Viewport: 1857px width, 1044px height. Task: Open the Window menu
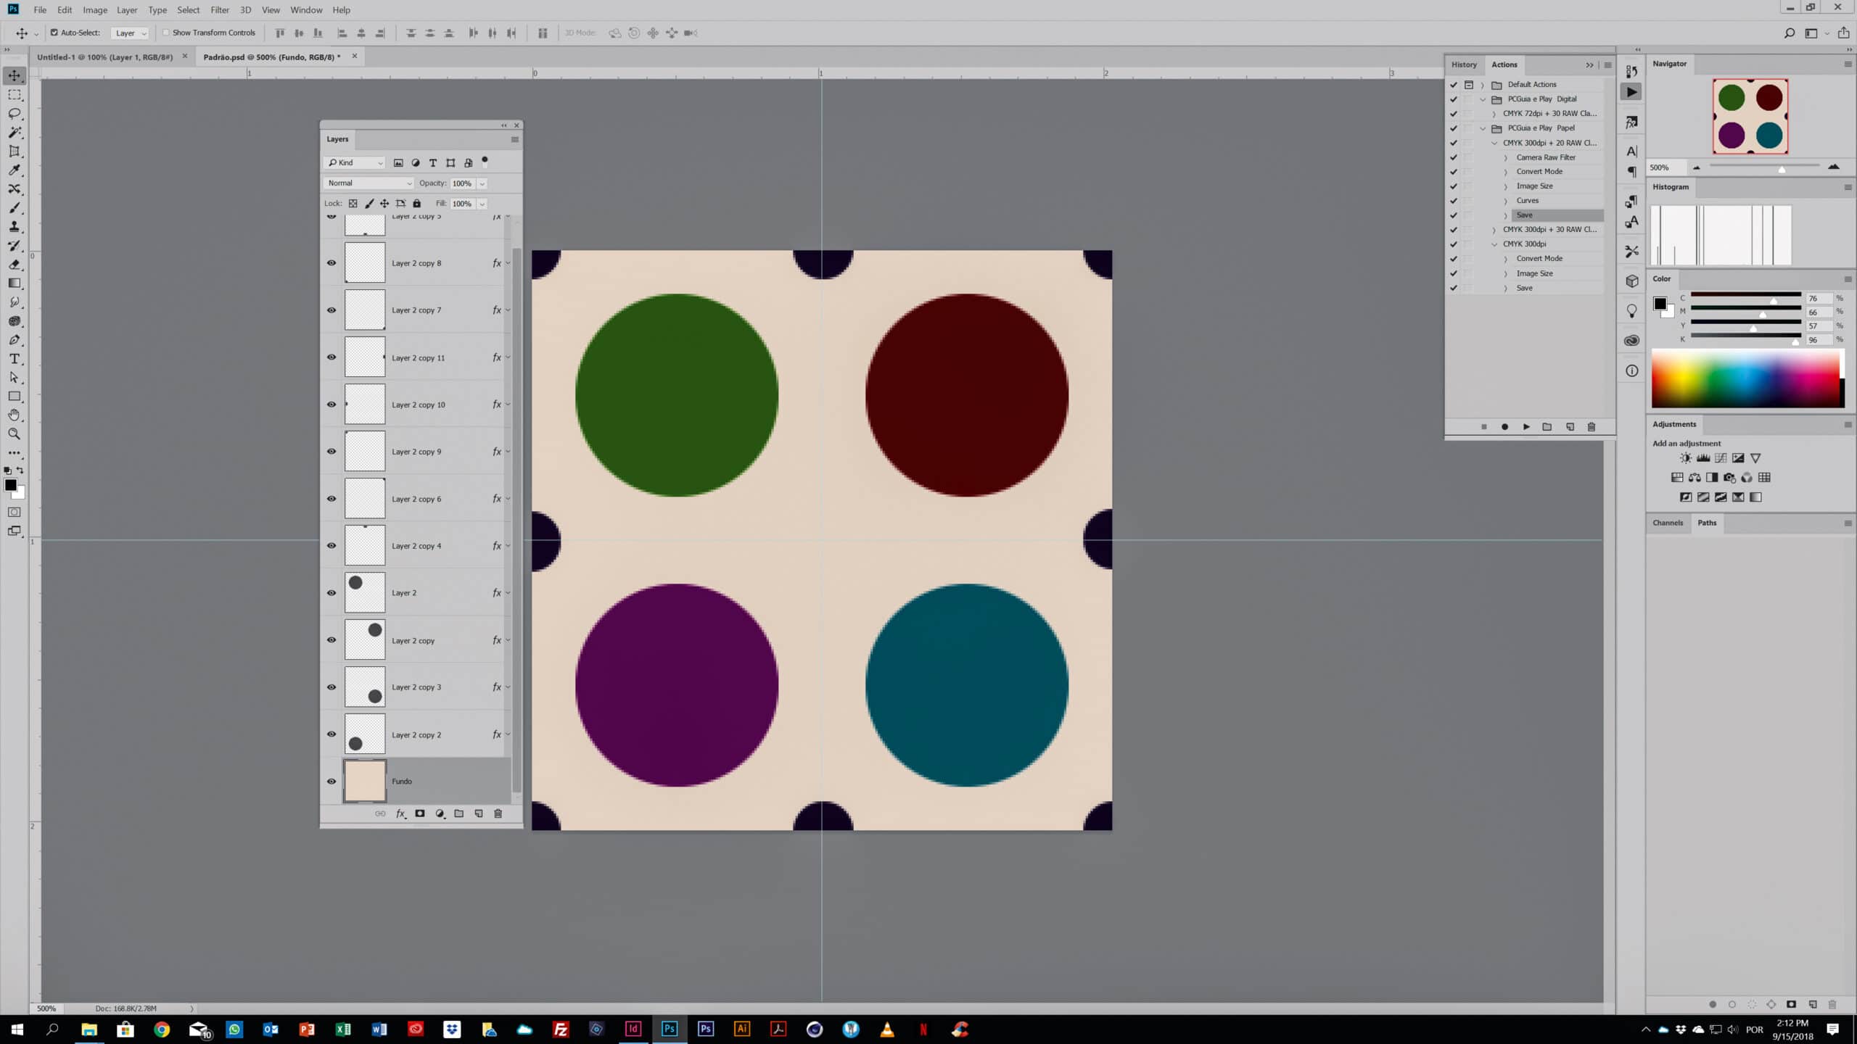pyautogui.click(x=306, y=10)
